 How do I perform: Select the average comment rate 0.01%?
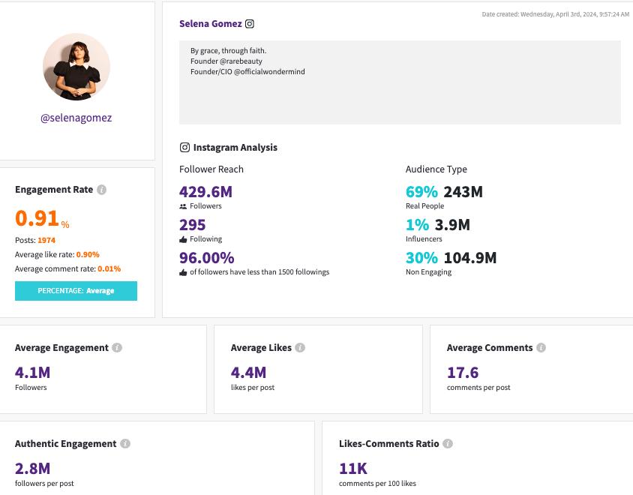(x=109, y=269)
